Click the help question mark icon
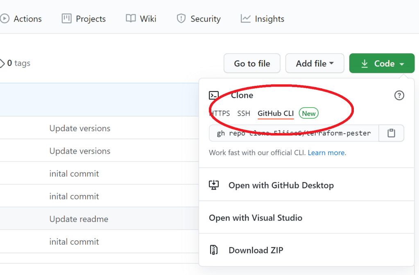The width and height of the screenshot is (419, 275). pos(399,96)
